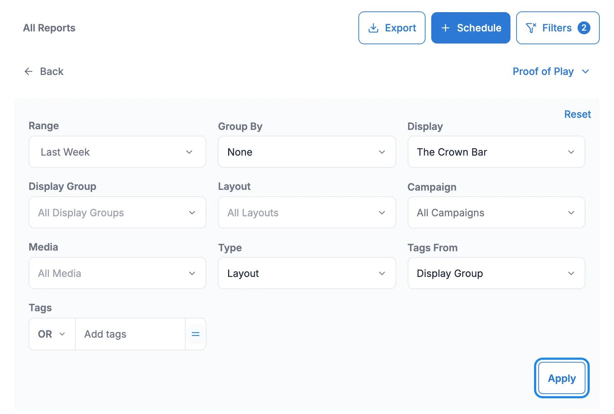Viewport: 614px width, 414px height.
Task: Go Back using the arrow
Action: pyautogui.click(x=44, y=71)
